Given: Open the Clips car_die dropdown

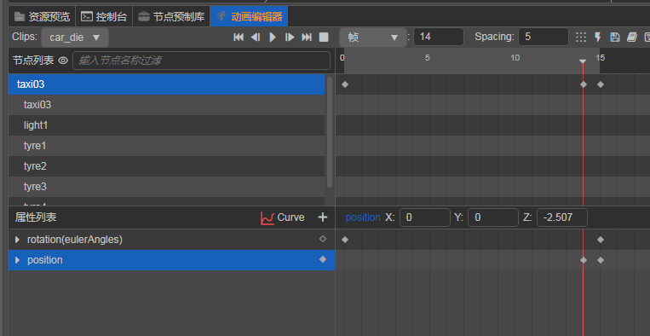Looking at the screenshot, I should pos(75,38).
